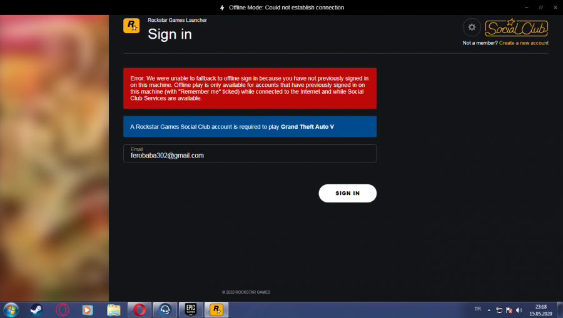
Task: Open the Windows Start menu orb
Action: pos(11,310)
